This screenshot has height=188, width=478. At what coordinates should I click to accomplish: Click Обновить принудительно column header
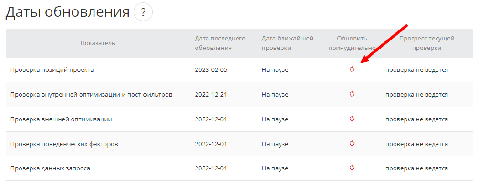coord(352,43)
